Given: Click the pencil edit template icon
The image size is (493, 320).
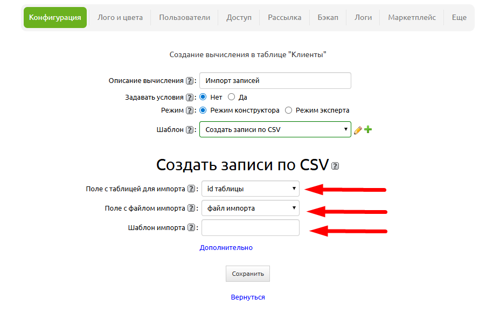Looking at the screenshot, I should (358, 130).
